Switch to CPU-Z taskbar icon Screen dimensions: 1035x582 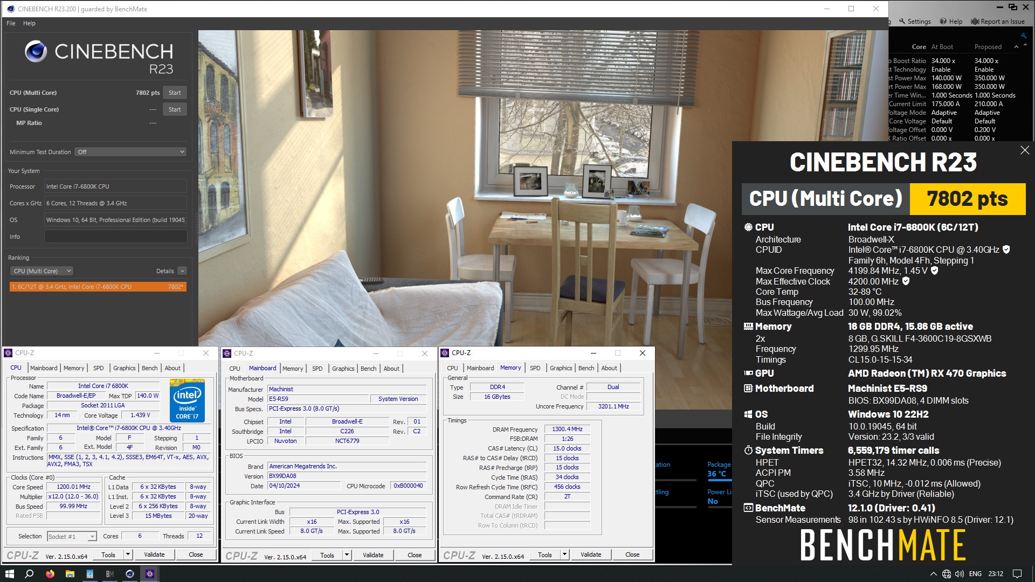pos(150,574)
